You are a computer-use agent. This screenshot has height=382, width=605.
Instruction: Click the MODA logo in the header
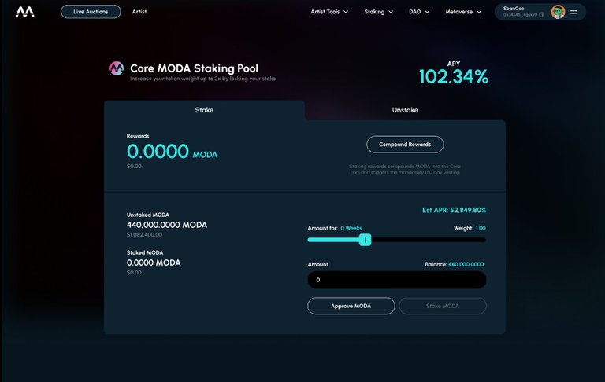point(25,12)
